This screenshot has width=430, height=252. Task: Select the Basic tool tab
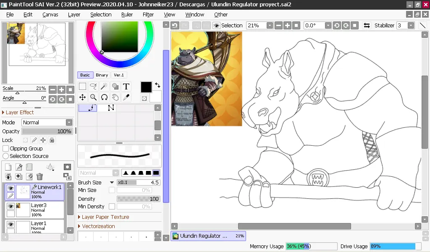[x=85, y=75]
